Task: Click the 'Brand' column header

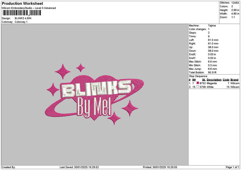Action: click(x=235, y=80)
